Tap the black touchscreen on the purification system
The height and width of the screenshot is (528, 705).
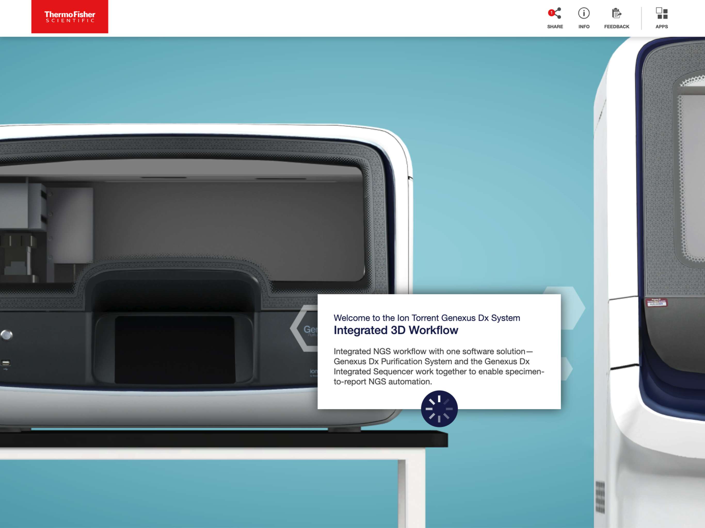pyautogui.click(x=175, y=349)
